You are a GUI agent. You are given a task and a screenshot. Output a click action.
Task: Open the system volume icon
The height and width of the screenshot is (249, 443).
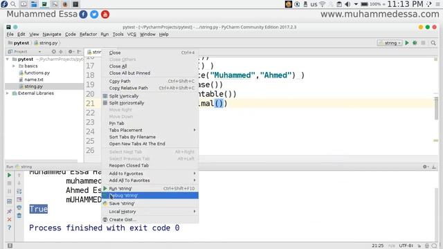pos(347,4)
